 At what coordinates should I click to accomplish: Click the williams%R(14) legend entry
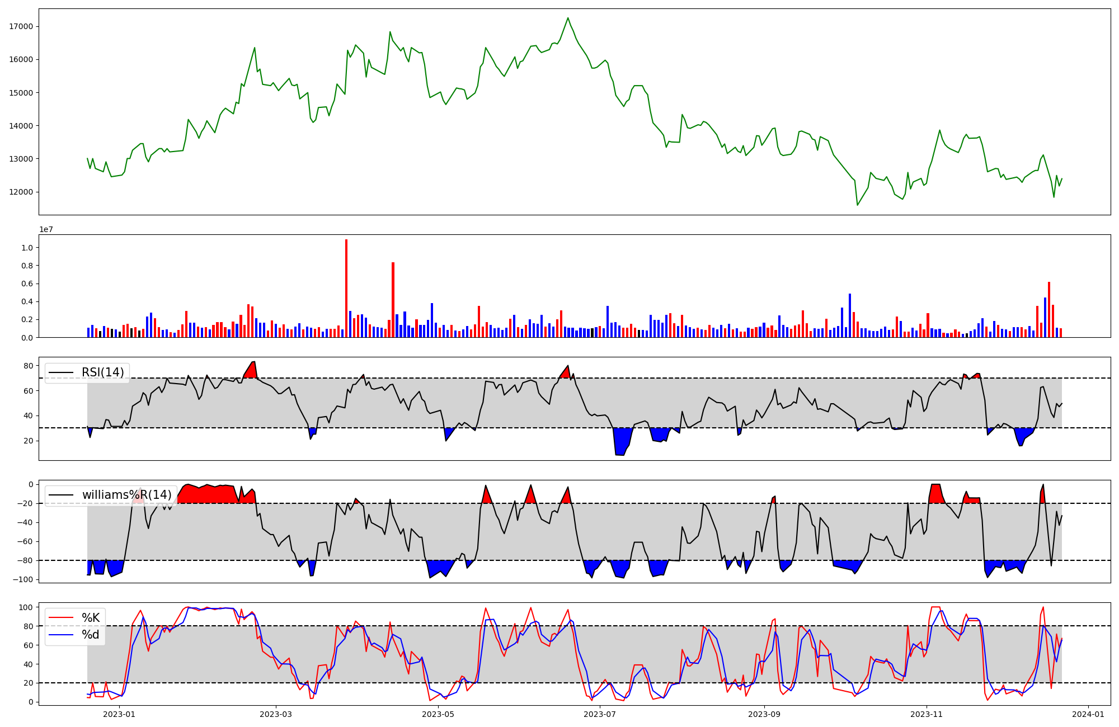(126, 495)
